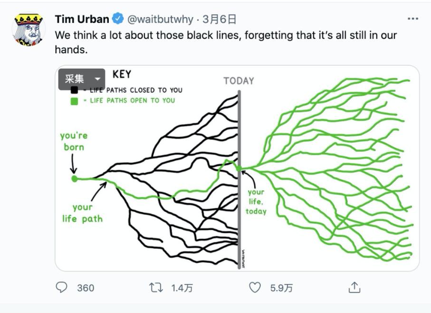
Task: Like the tweet with the heart icon
Action: click(255, 287)
